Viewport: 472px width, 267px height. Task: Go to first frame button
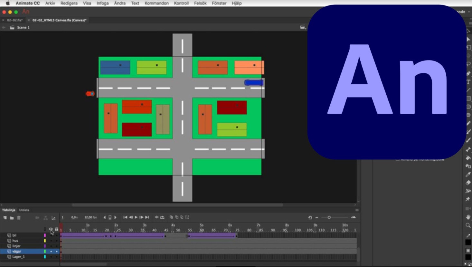125,217
